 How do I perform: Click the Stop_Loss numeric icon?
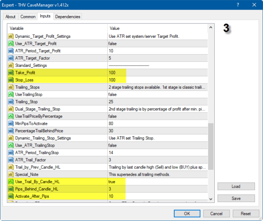(x=11, y=80)
